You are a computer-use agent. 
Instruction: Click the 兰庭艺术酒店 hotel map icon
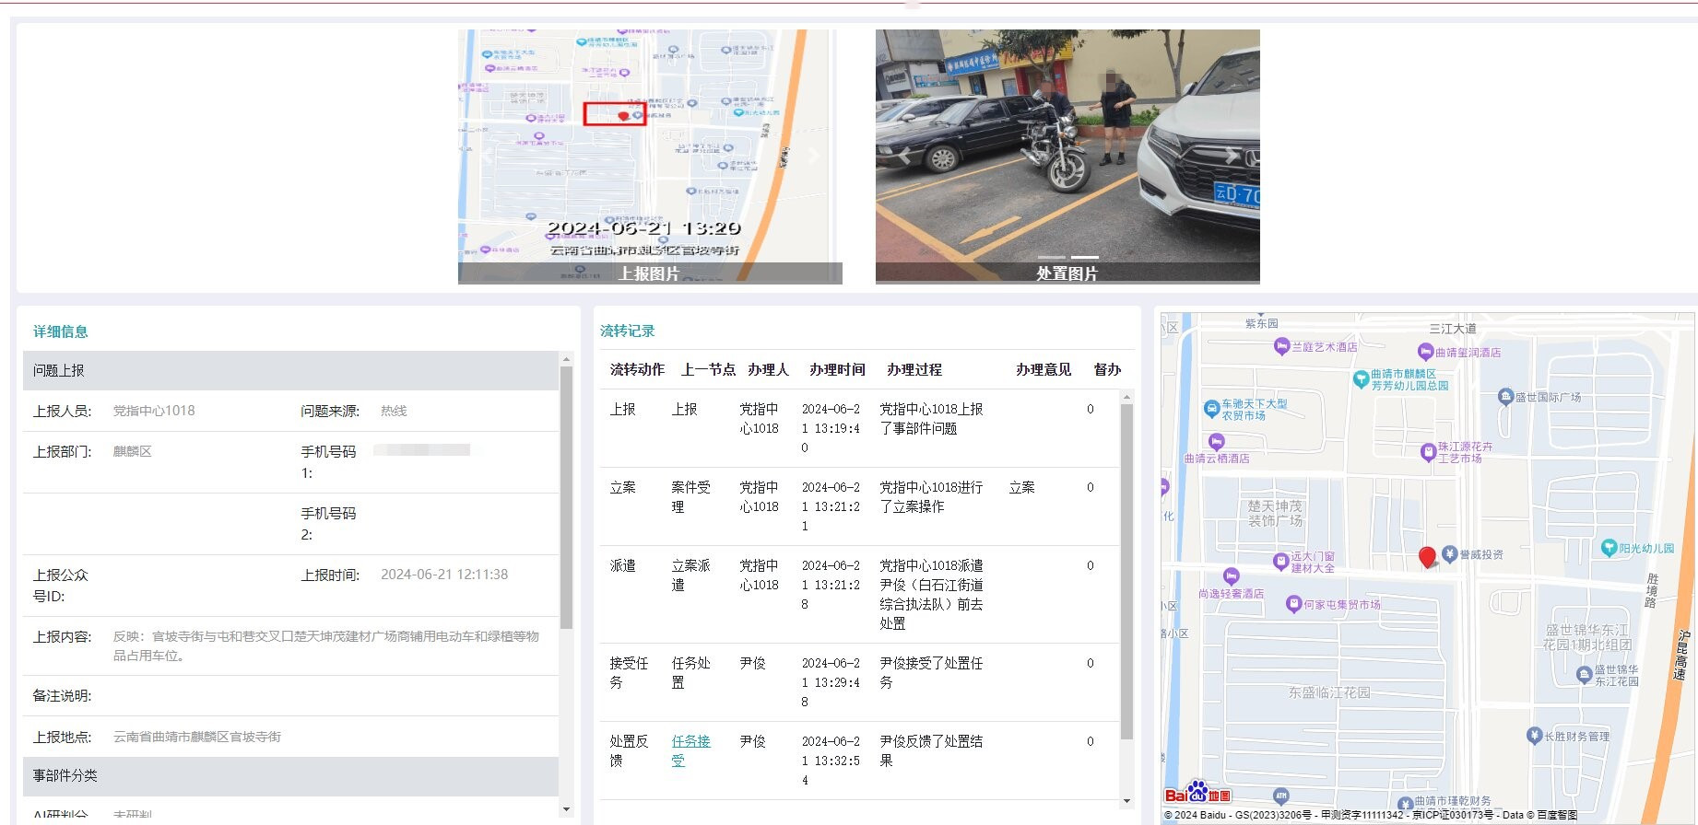1280,346
